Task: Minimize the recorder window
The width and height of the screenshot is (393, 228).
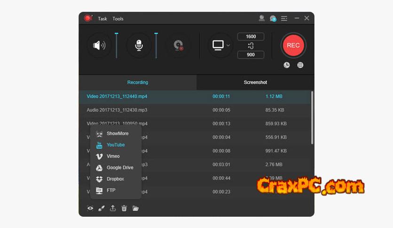Action: point(297,18)
